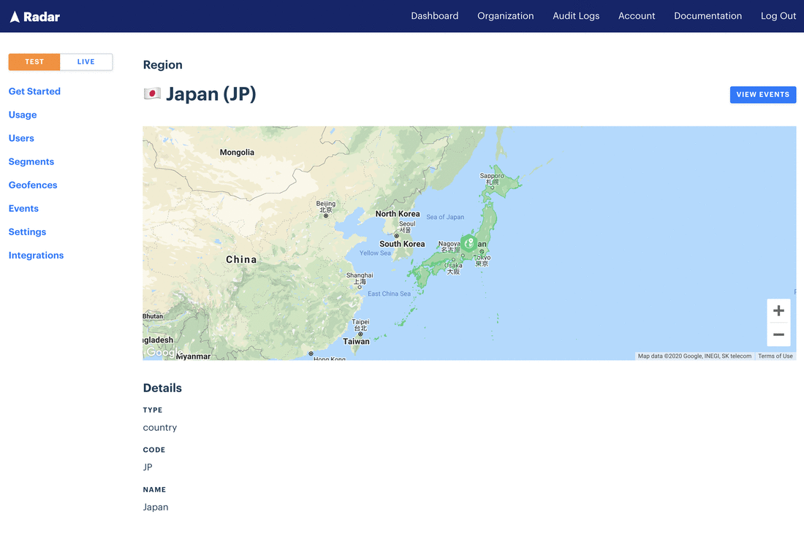Zoom in on the map
Screen dimensions: 804x536
pyautogui.click(x=778, y=310)
